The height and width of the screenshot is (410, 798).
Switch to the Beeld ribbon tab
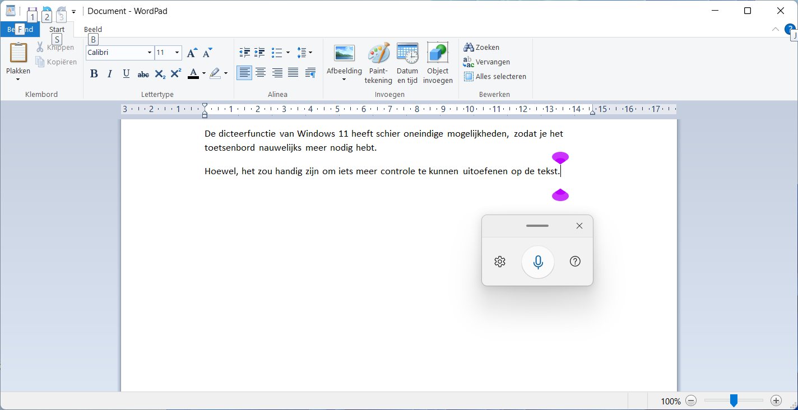tap(93, 29)
